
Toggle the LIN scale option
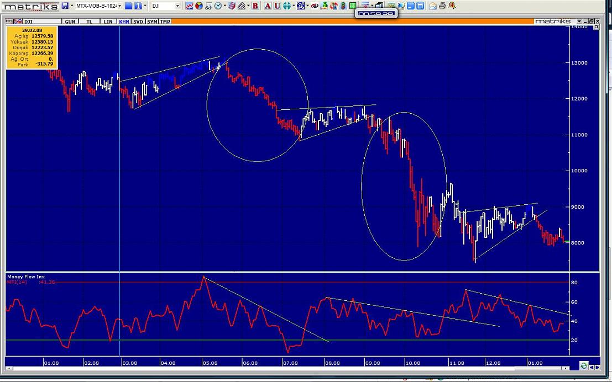point(107,22)
